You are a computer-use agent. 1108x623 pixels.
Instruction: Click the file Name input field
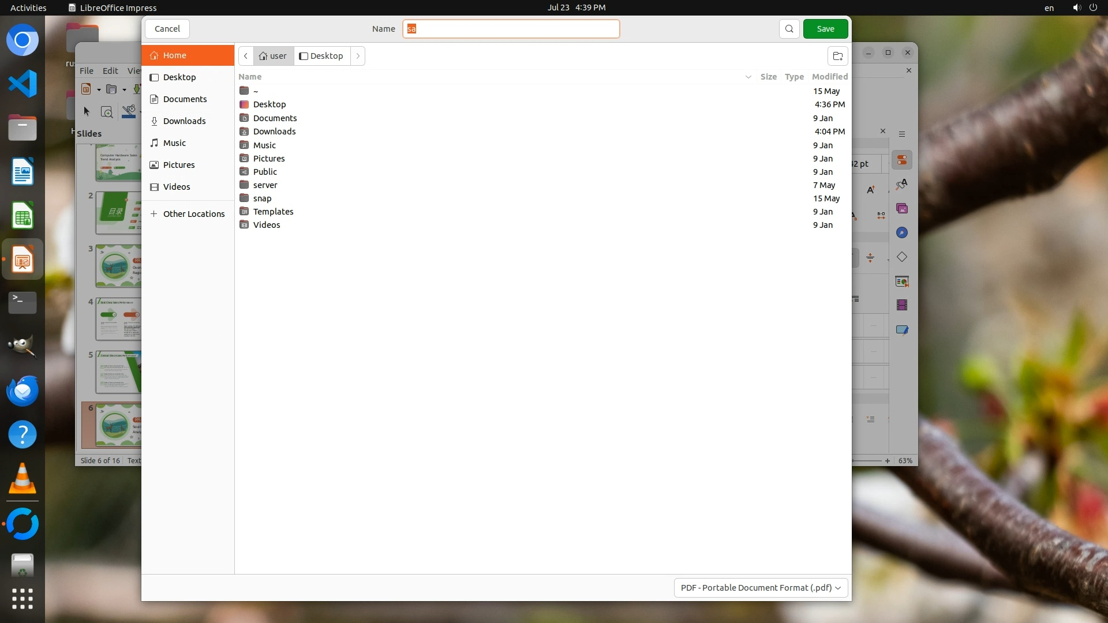pos(511,29)
